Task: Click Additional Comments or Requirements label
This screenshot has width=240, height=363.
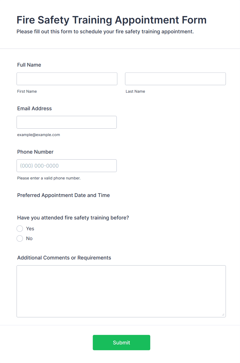Action: (64, 258)
